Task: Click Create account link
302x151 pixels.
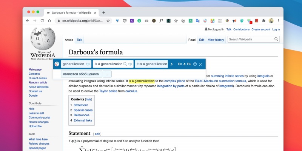Action: (x=261, y=29)
